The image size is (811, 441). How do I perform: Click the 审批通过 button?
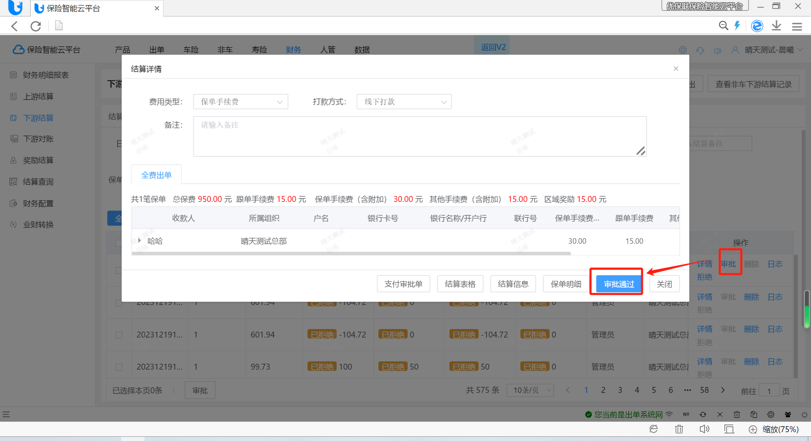tap(619, 284)
